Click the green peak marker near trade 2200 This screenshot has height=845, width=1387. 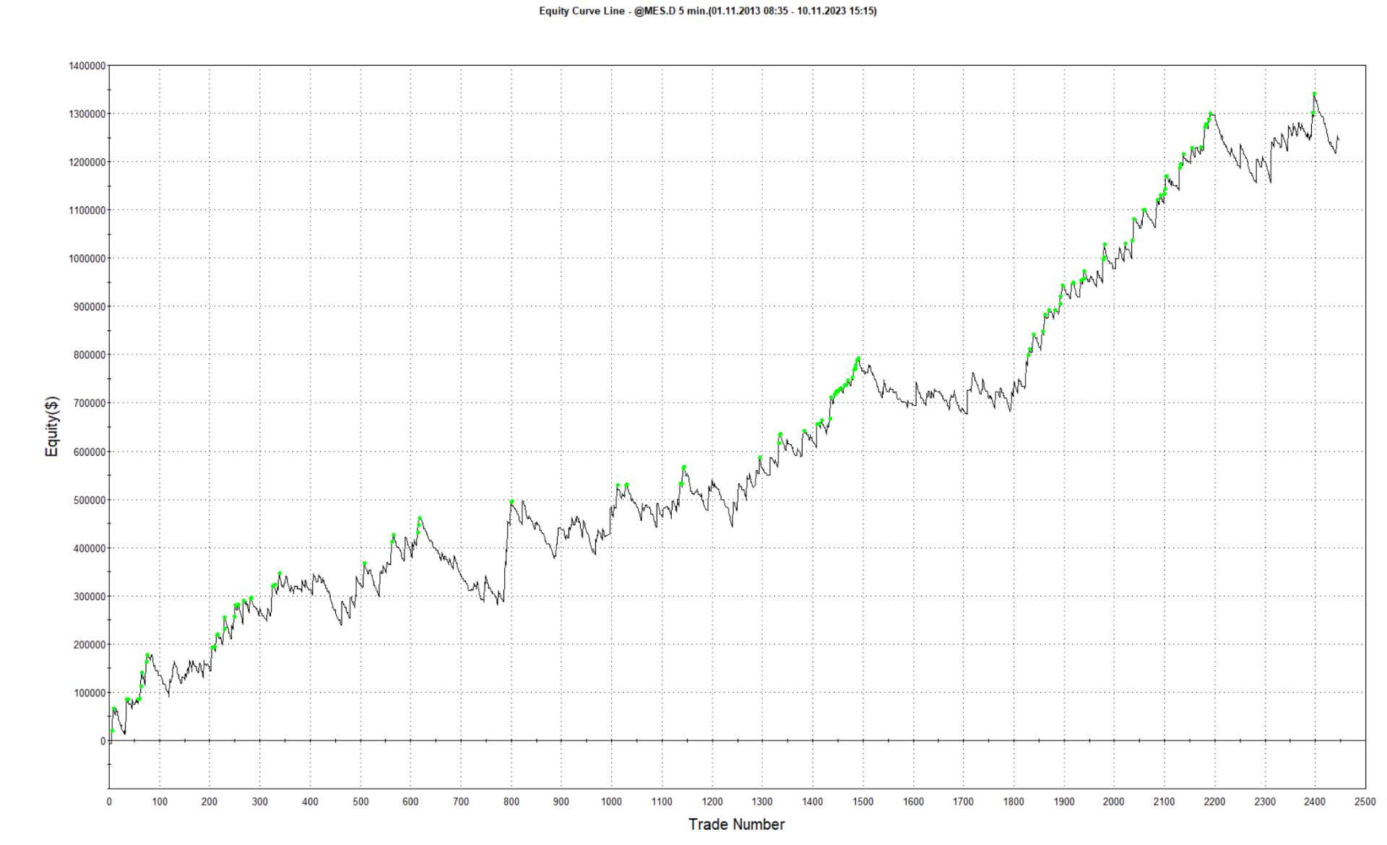(1211, 114)
